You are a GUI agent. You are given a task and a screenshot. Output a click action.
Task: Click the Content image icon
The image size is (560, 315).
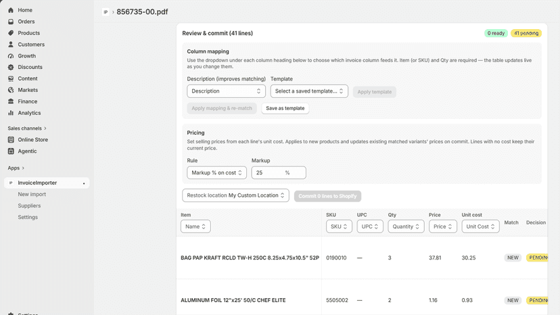click(11, 78)
